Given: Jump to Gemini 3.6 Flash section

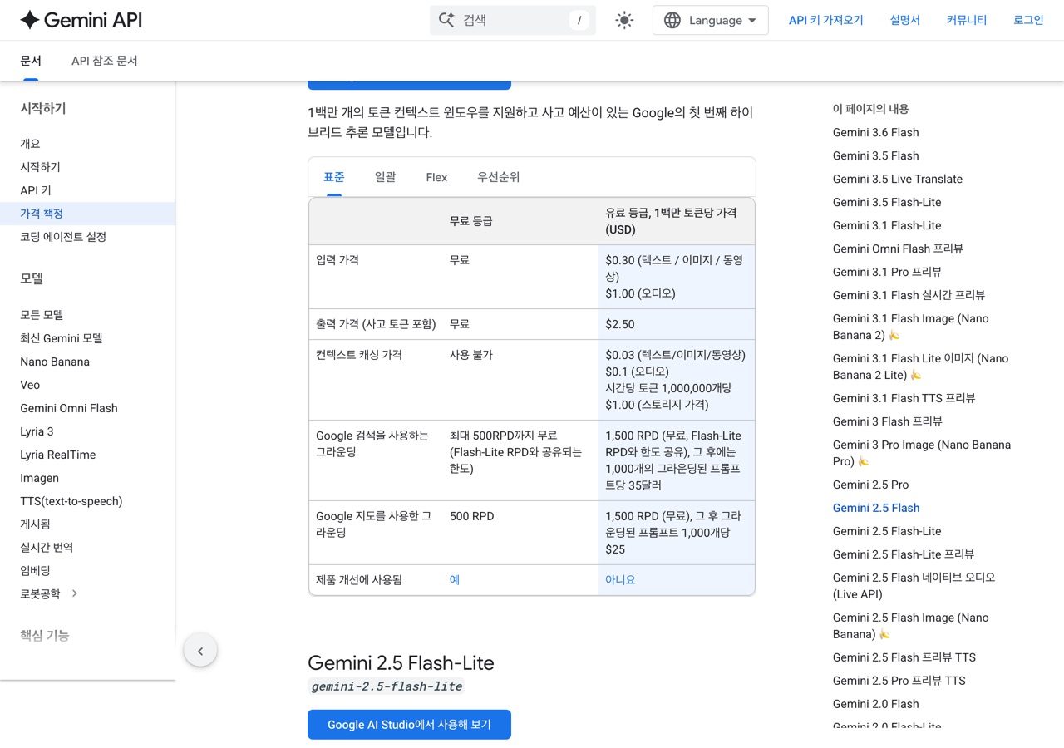Looking at the screenshot, I should click(876, 132).
